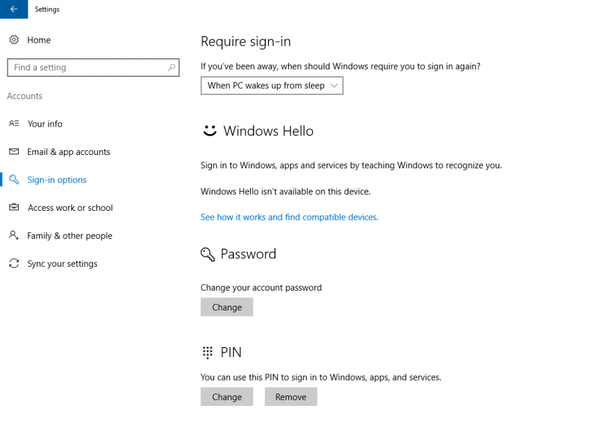Select the Your info person icon
The height and width of the screenshot is (424, 616).
pyautogui.click(x=14, y=124)
